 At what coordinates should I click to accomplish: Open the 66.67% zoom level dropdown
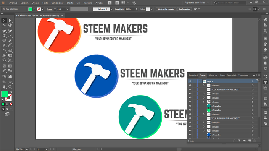point(27,149)
